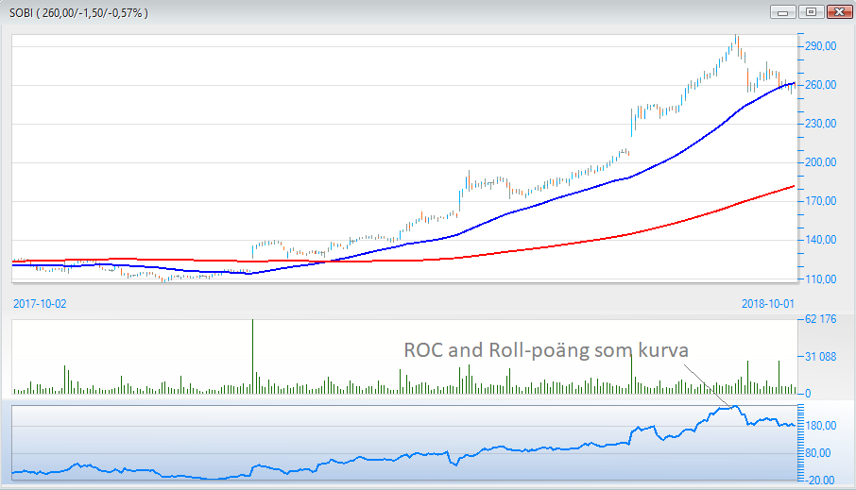Close the SOBI chart window
Viewport: 856px width, 490px height.
(840, 12)
